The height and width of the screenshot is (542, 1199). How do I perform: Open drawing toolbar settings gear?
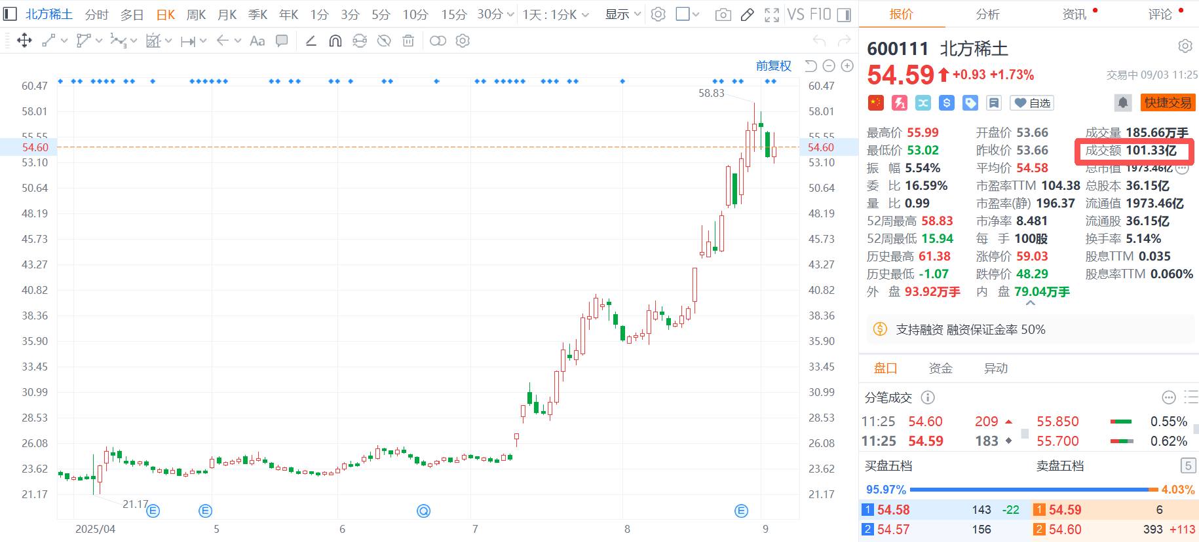463,41
